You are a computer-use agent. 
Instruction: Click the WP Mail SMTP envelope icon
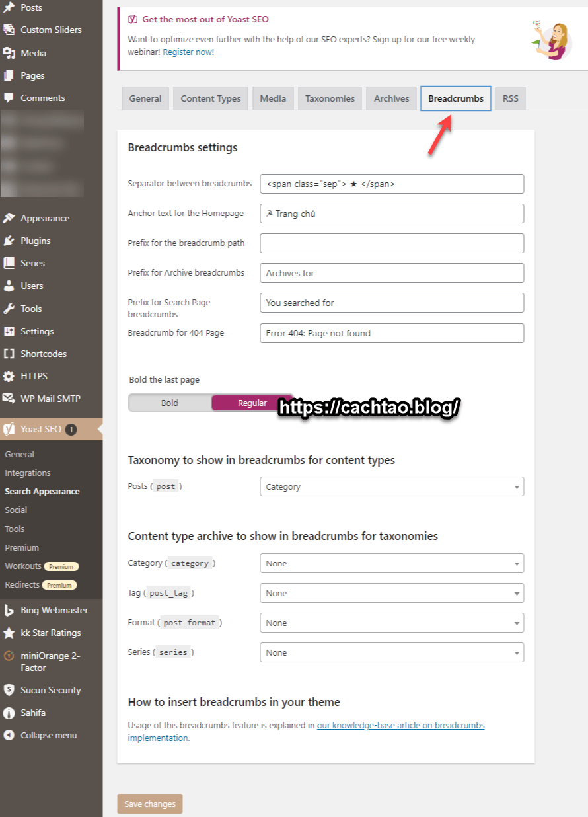point(9,399)
